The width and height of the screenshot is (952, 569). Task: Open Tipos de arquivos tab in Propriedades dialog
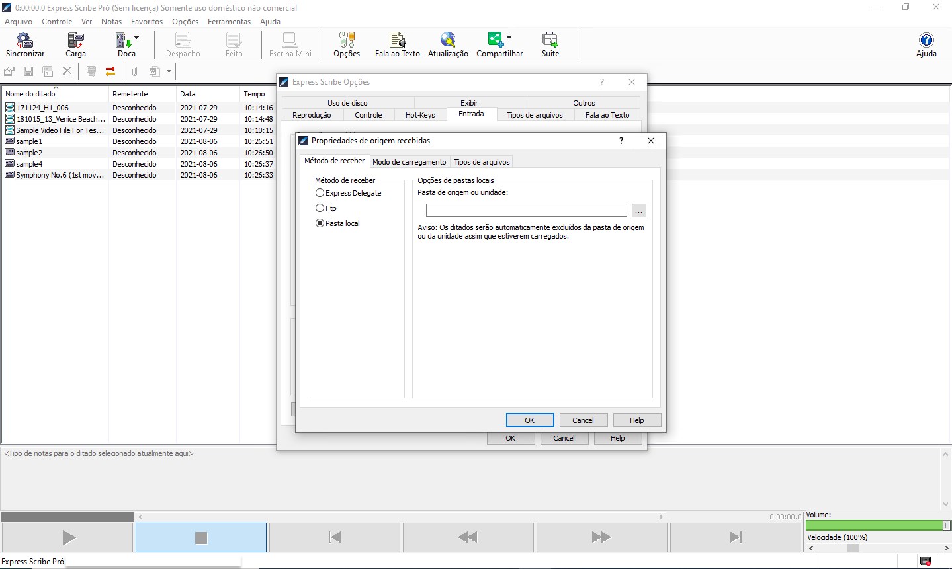pyautogui.click(x=482, y=162)
